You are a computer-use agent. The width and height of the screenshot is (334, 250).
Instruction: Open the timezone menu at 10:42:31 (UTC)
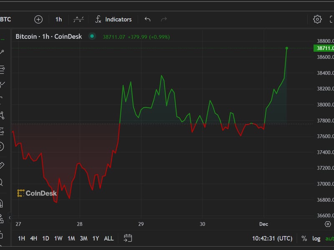point(272,238)
